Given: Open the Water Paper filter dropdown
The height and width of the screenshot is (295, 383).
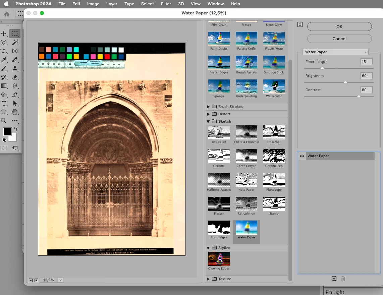Looking at the screenshot, I should pyautogui.click(x=335, y=52).
